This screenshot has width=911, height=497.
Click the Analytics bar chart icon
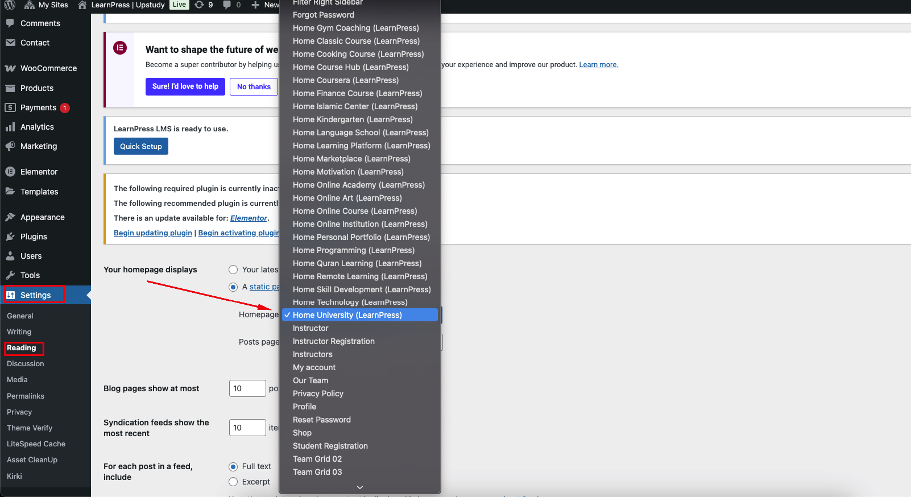10,127
